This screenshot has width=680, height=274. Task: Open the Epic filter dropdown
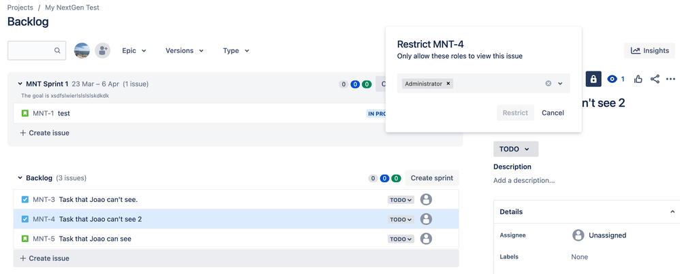click(134, 50)
